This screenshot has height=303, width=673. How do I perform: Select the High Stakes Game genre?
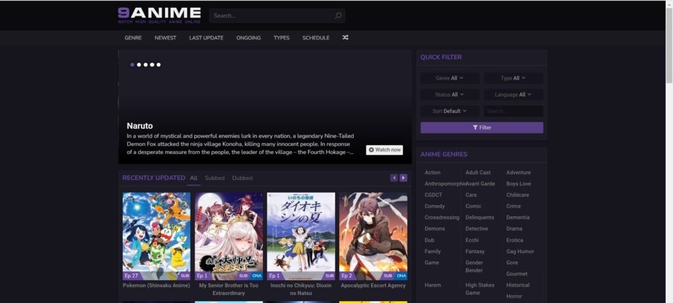click(x=479, y=289)
